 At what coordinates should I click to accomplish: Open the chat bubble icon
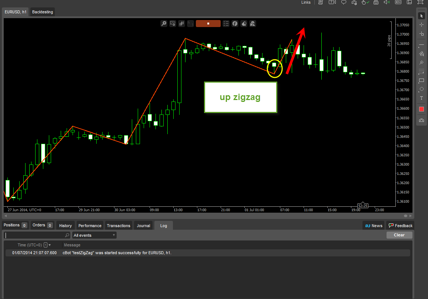pyautogui.click(x=344, y=2)
